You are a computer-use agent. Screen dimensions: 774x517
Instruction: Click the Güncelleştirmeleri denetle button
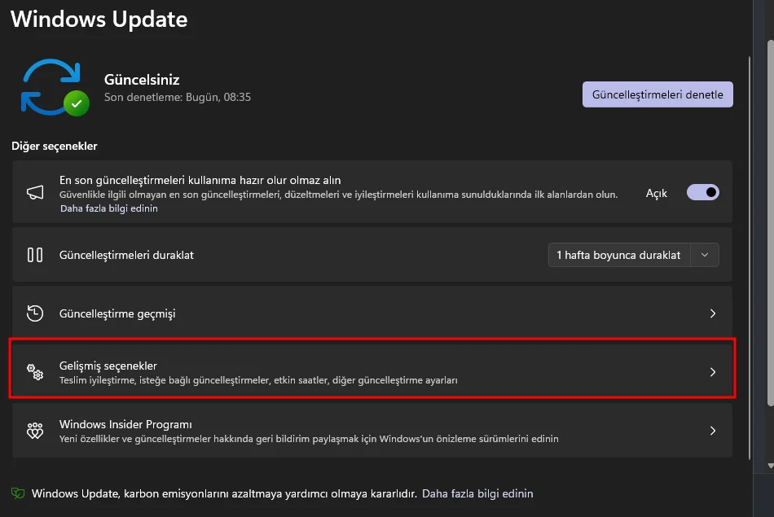coord(657,94)
